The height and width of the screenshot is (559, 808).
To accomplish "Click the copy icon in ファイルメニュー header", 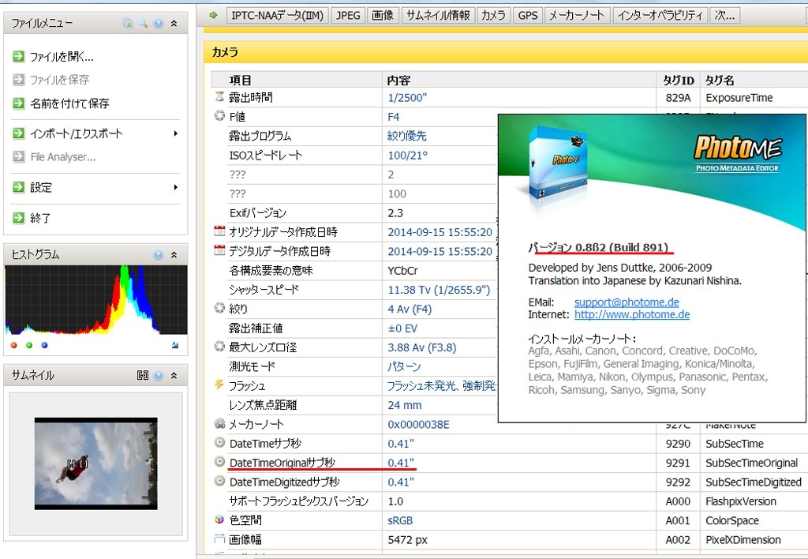I will (x=127, y=23).
